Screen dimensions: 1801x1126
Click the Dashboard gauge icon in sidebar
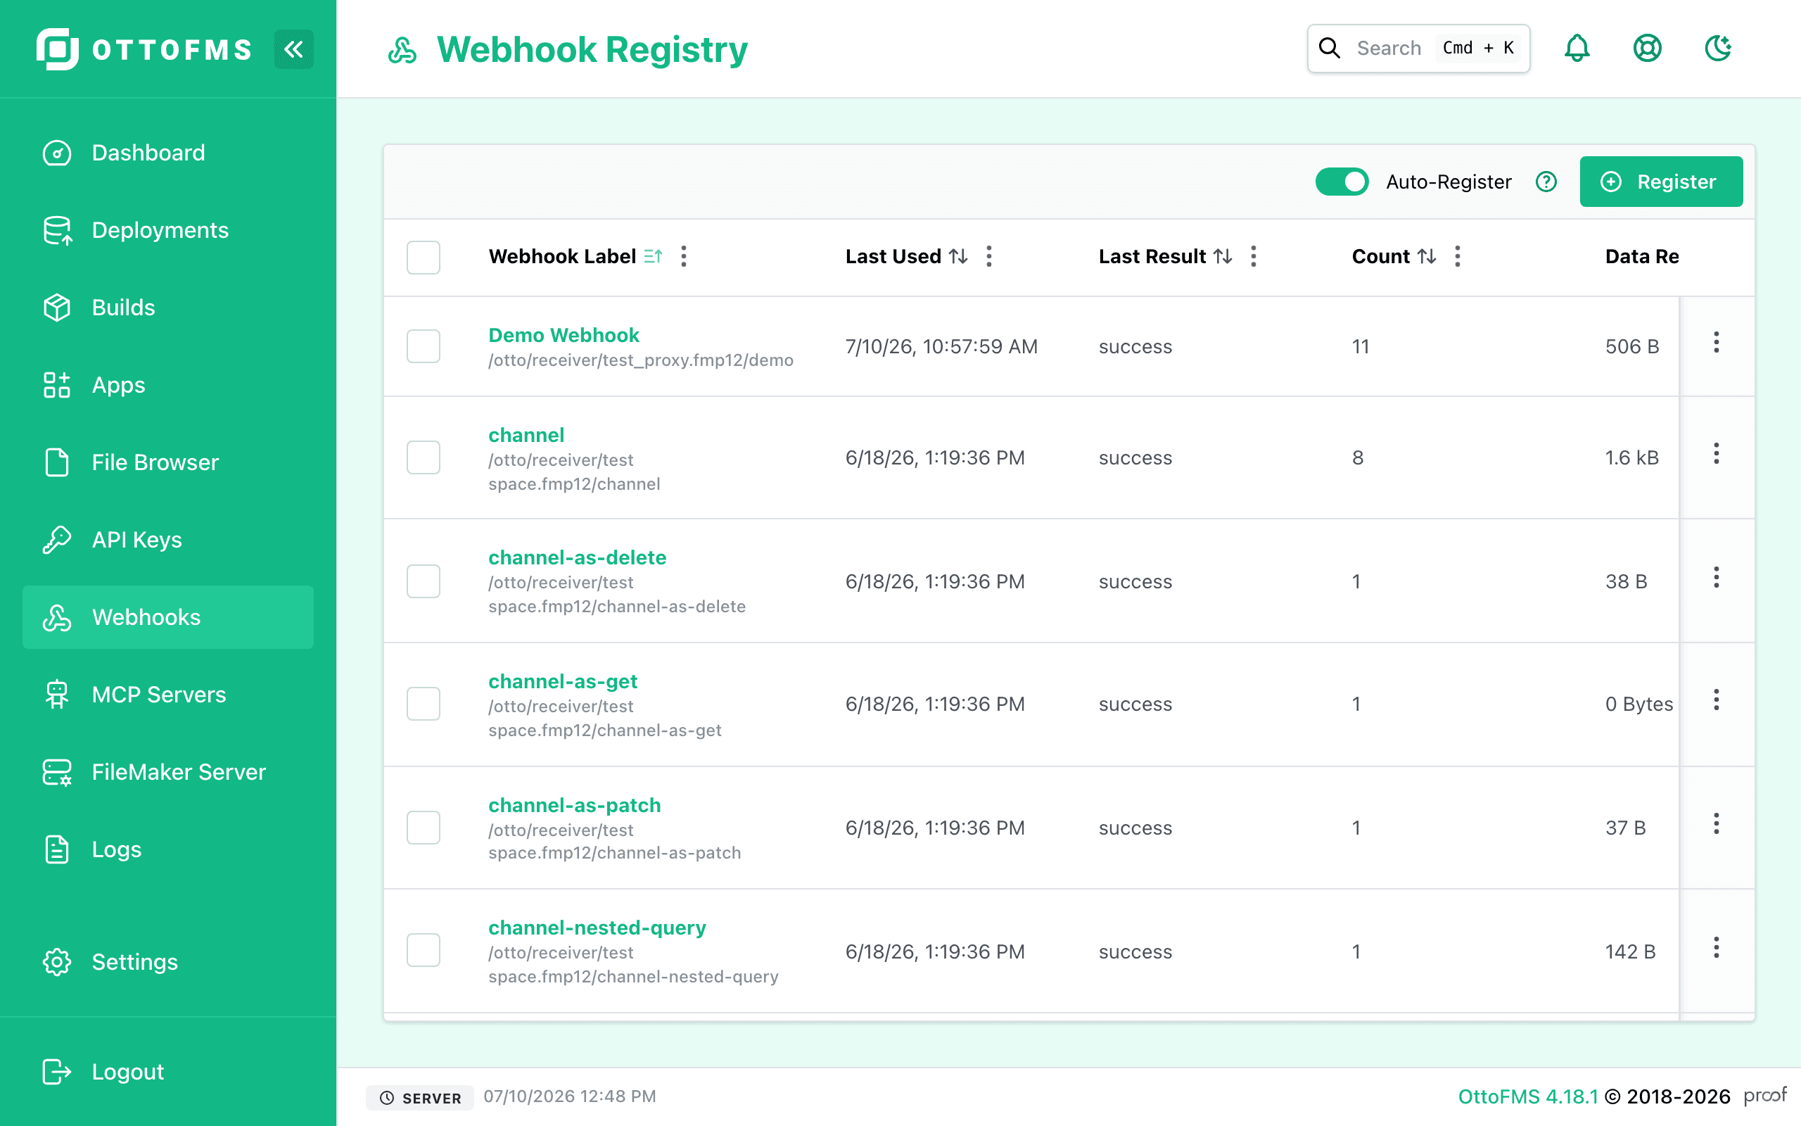point(57,153)
